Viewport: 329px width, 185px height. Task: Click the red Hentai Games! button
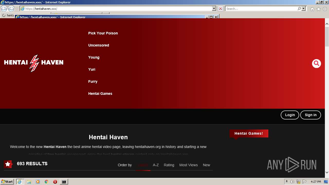249,133
